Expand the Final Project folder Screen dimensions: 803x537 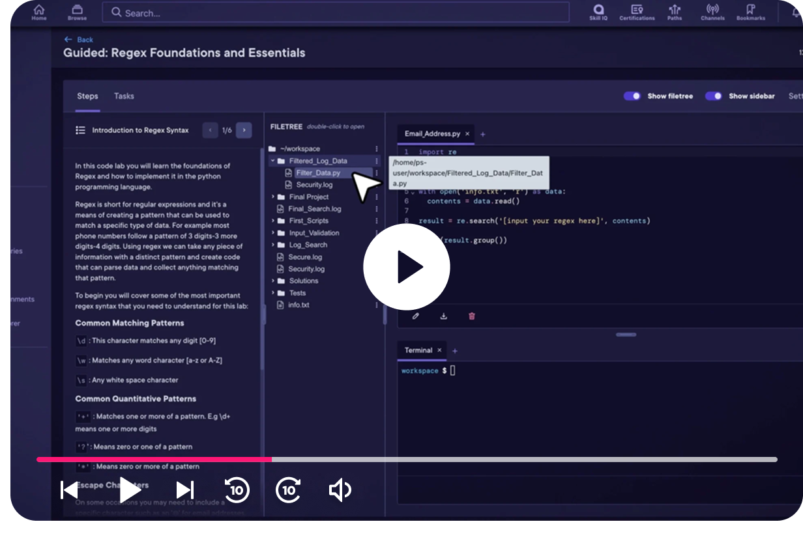pos(273,197)
